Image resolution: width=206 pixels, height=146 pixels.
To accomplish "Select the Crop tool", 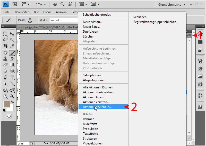I will click(x=5, y=46).
